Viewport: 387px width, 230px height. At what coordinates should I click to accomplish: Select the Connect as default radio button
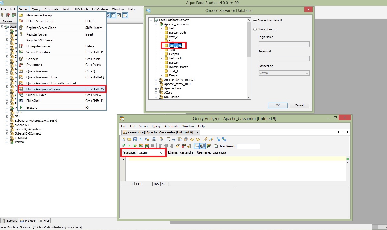coord(255,20)
